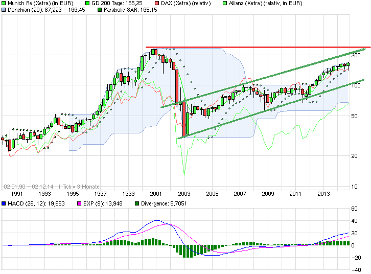
Task: Click the 2009 year label on the x-axis
Action: [x=268, y=194]
